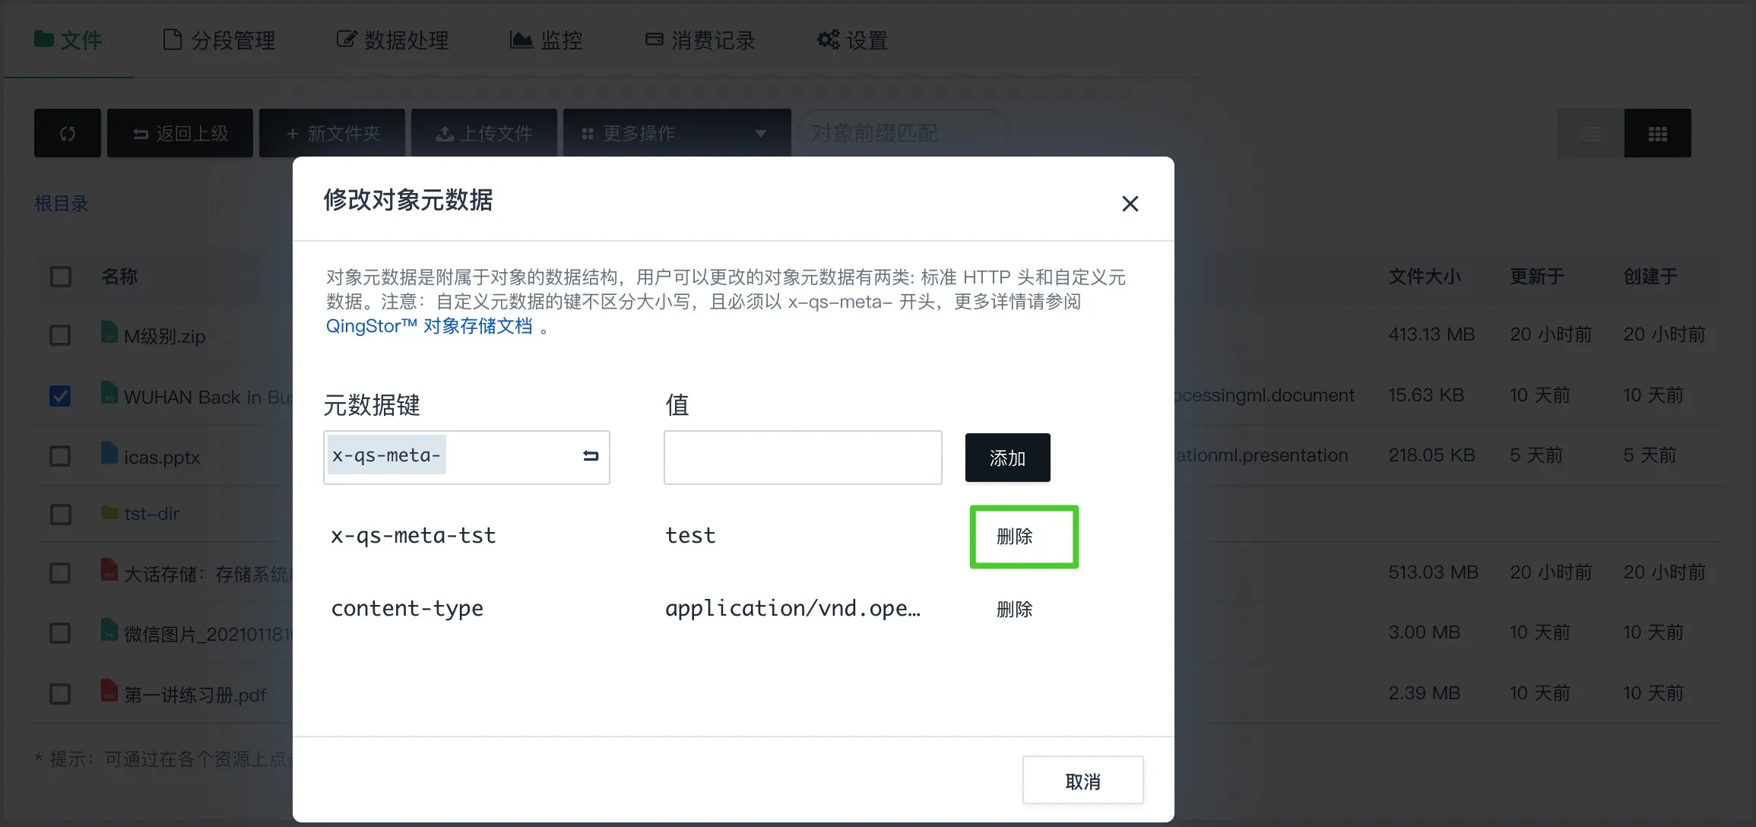
Task: Click the application/vnd.ope… value text
Action: tap(793, 609)
